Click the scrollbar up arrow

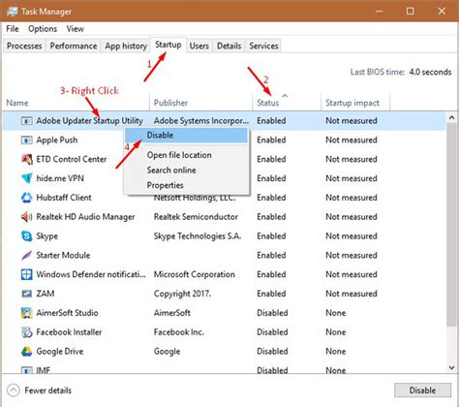click(x=451, y=118)
